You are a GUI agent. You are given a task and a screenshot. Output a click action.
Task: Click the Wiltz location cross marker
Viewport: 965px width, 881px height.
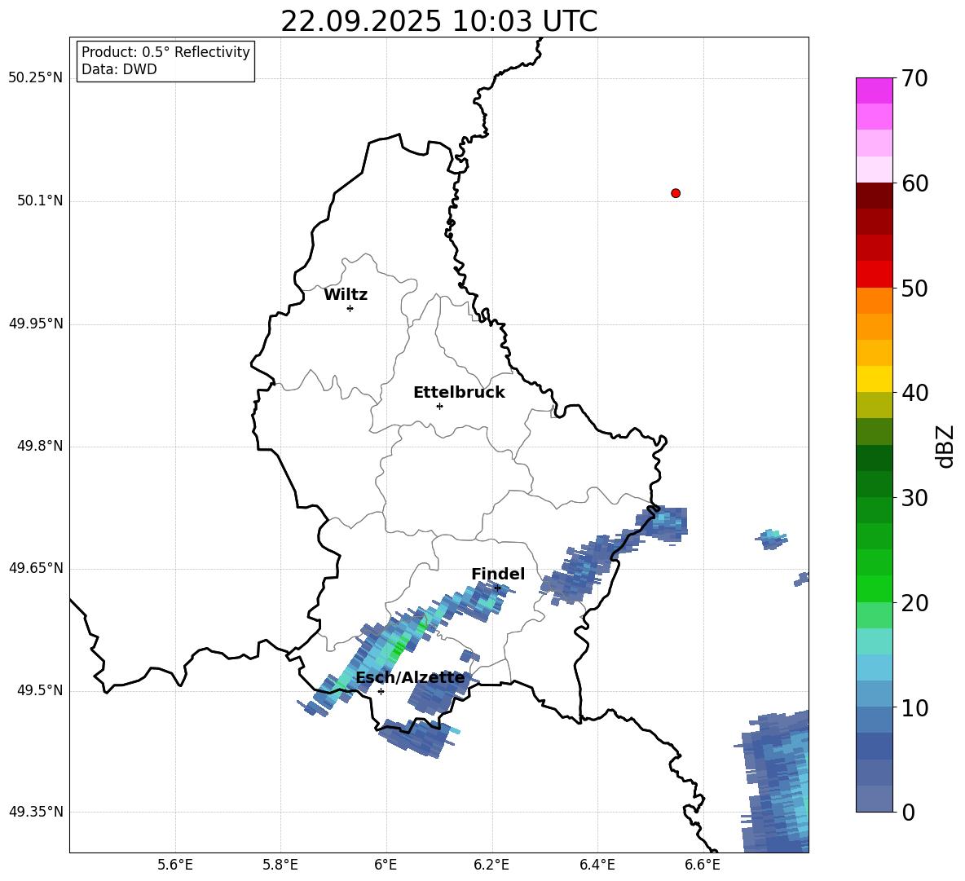point(350,308)
